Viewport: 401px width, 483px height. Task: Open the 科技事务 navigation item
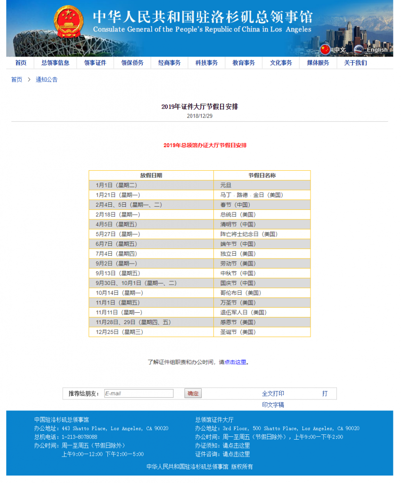coord(206,63)
